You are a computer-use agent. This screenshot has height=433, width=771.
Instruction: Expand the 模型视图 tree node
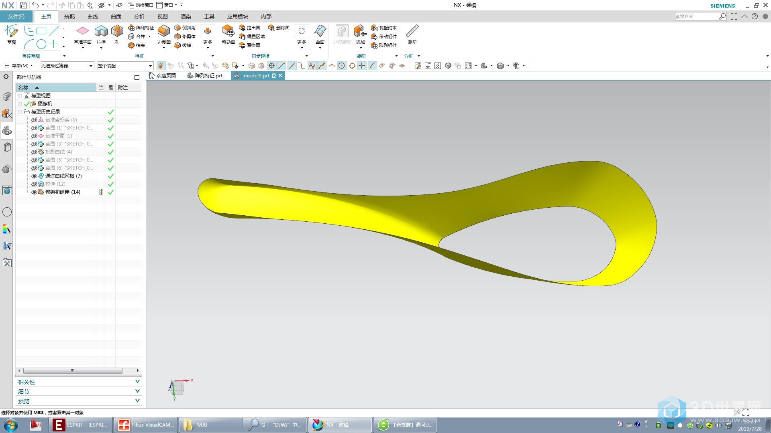point(20,96)
